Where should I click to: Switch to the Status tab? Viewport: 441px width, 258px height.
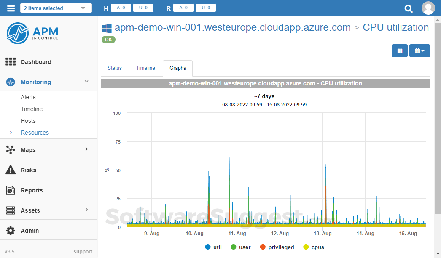pyautogui.click(x=115, y=68)
